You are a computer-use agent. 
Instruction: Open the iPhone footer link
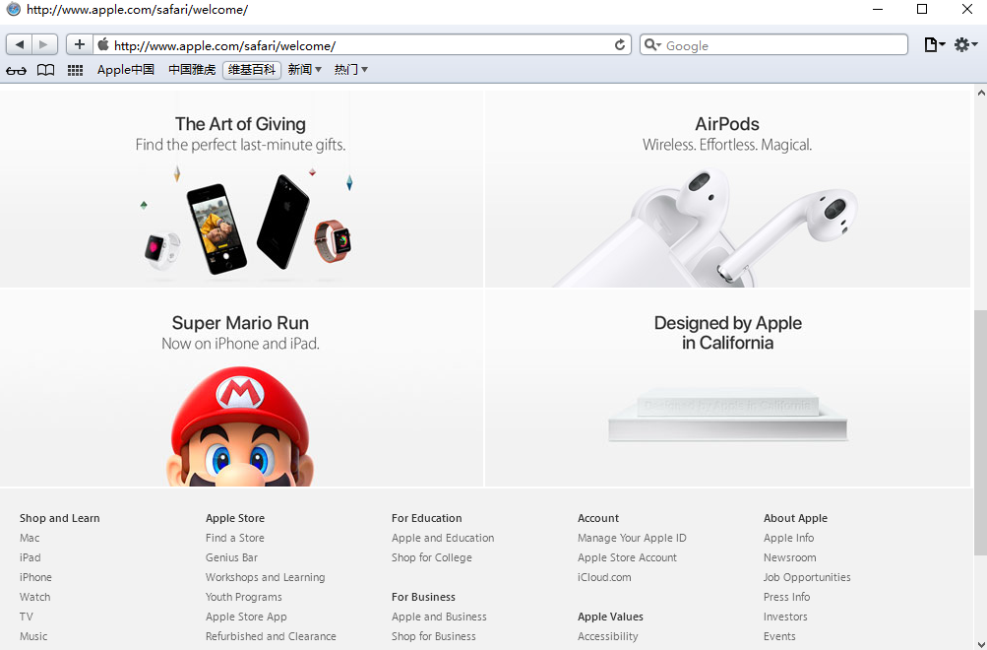click(x=35, y=577)
